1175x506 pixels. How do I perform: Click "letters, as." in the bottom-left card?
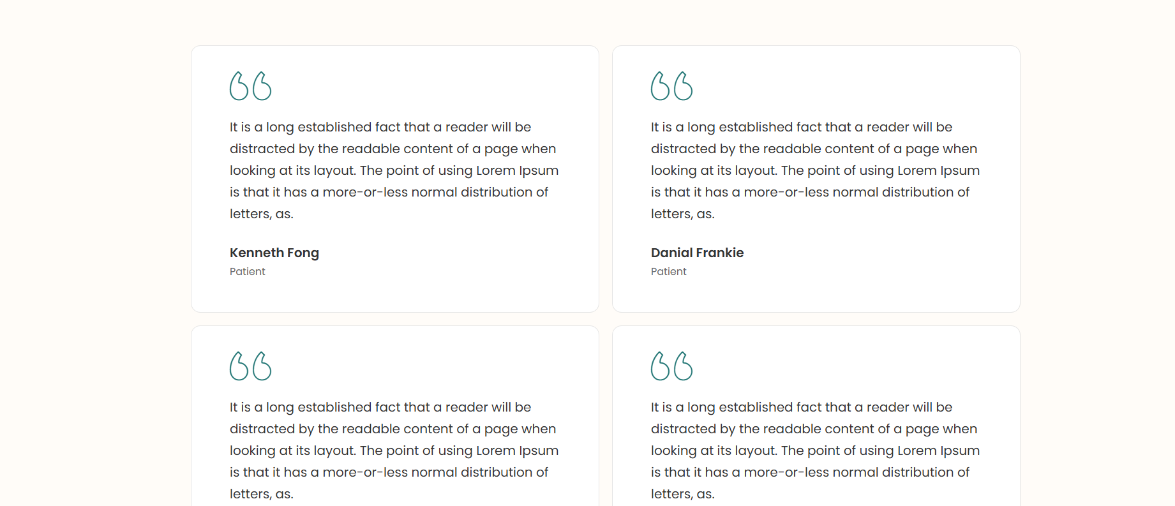click(261, 494)
